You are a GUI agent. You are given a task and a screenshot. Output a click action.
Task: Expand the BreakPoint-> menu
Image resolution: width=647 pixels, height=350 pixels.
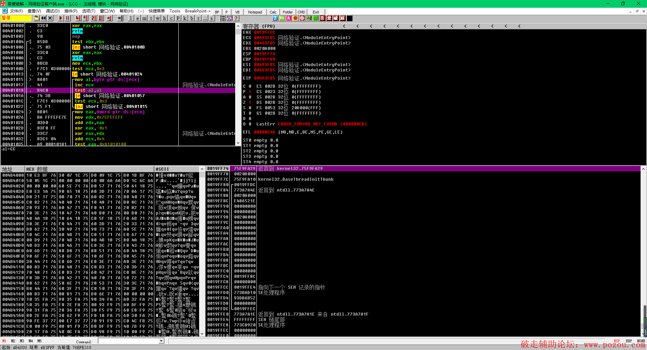pos(197,11)
